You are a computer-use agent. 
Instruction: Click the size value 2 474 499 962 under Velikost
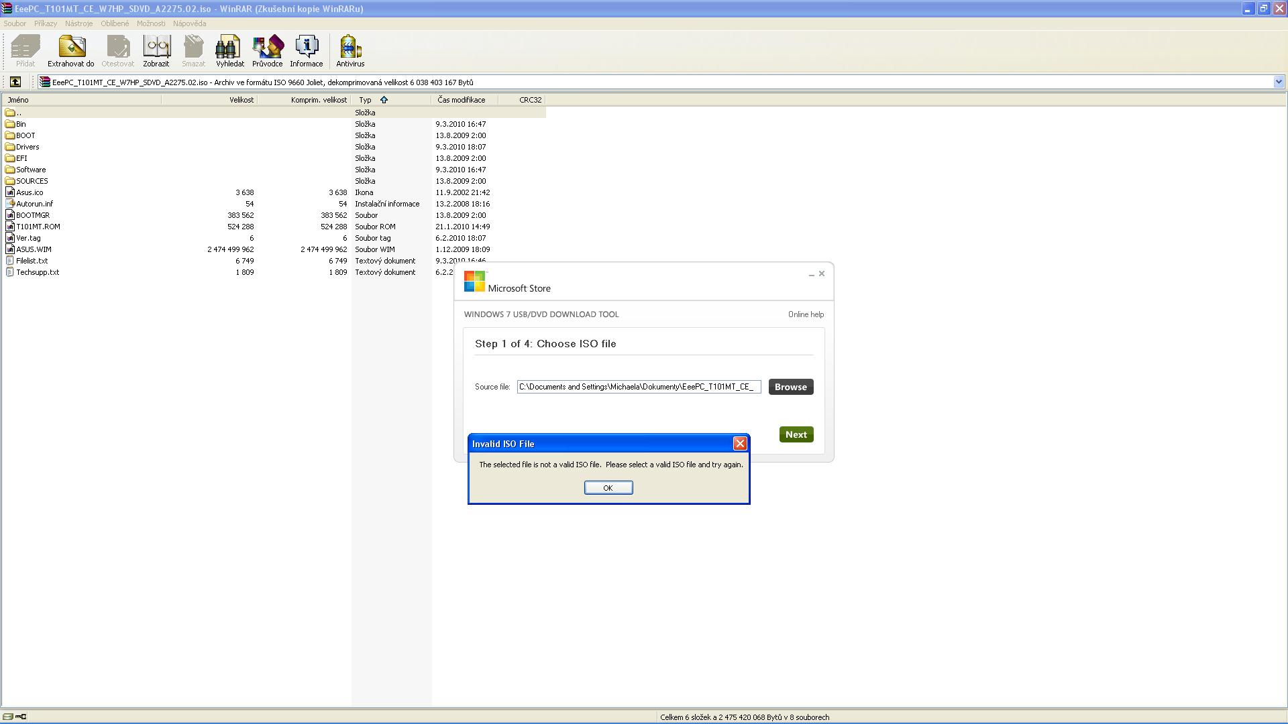click(231, 249)
